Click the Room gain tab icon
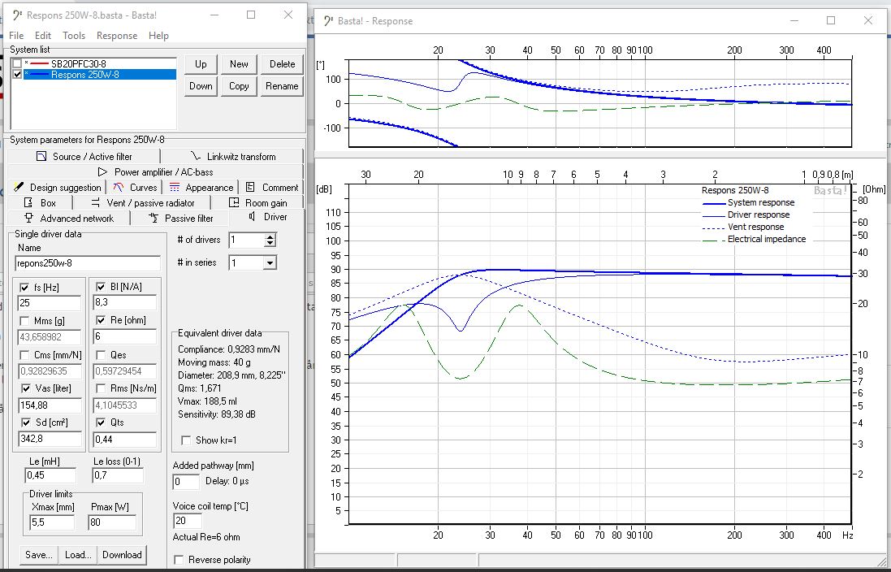The height and width of the screenshot is (572, 891). [x=234, y=203]
